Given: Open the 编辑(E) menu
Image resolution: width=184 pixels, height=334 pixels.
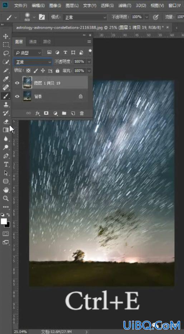Looking at the screenshot, I should 38,6.
